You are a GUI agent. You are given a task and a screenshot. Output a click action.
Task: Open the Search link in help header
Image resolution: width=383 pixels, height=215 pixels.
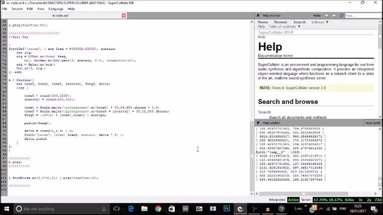[x=299, y=22]
